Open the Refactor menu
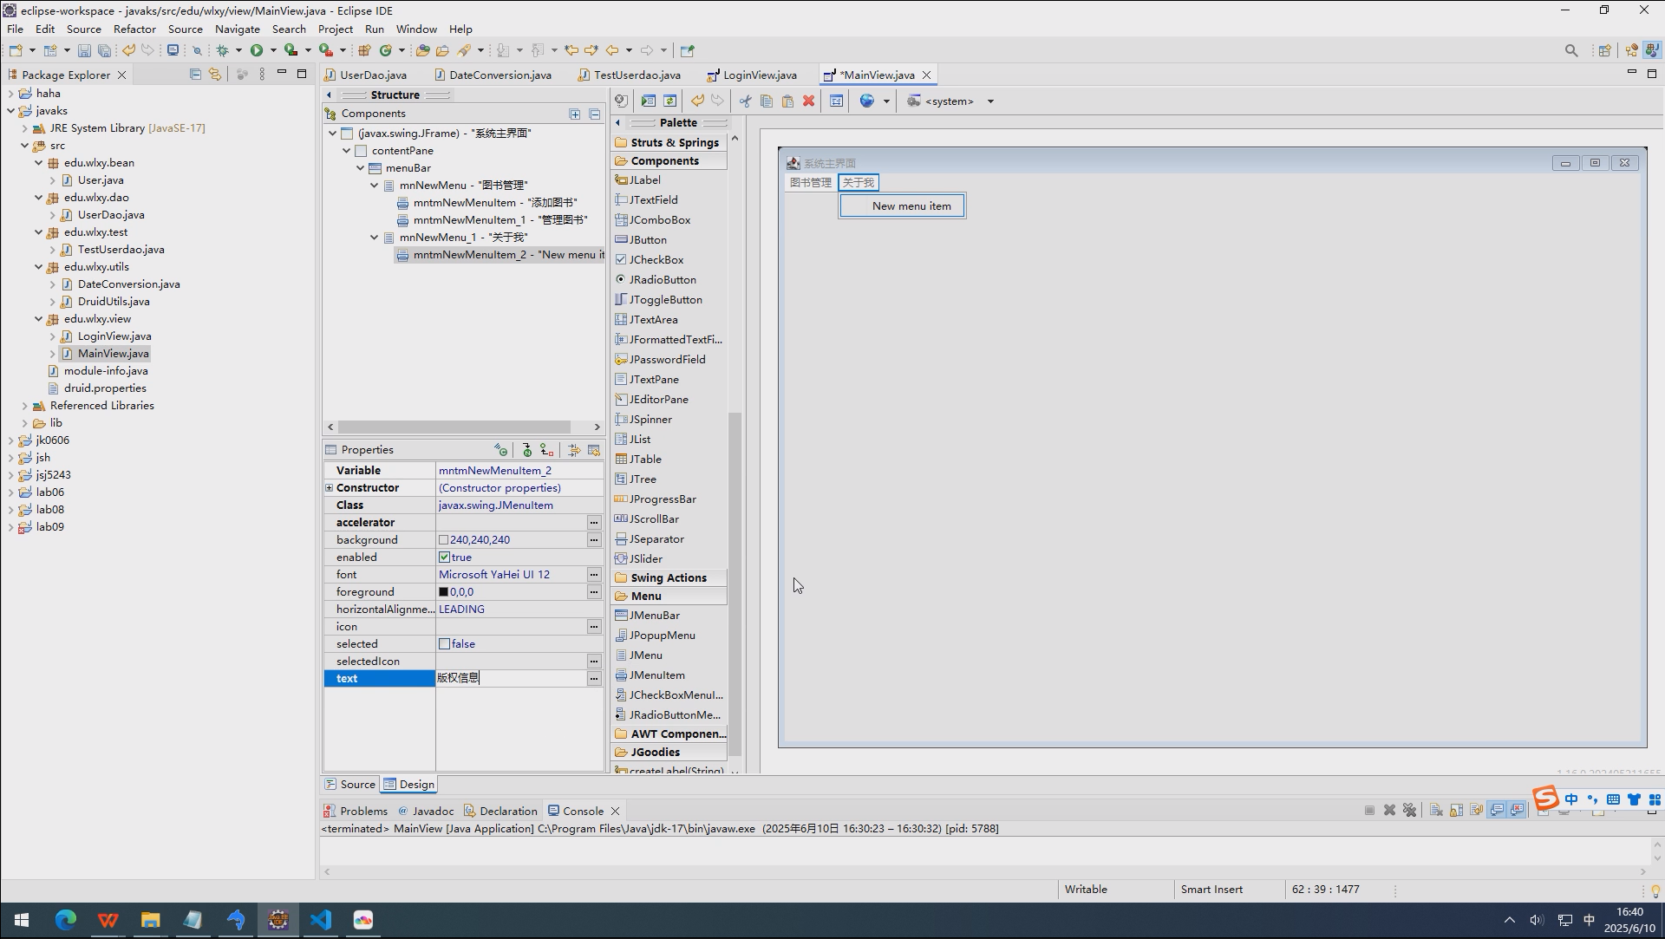This screenshot has width=1665, height=939. coord(134,29)
